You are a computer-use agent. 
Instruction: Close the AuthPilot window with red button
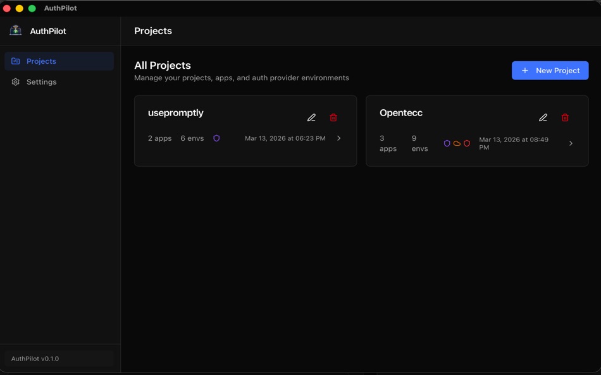coord(7,8)
